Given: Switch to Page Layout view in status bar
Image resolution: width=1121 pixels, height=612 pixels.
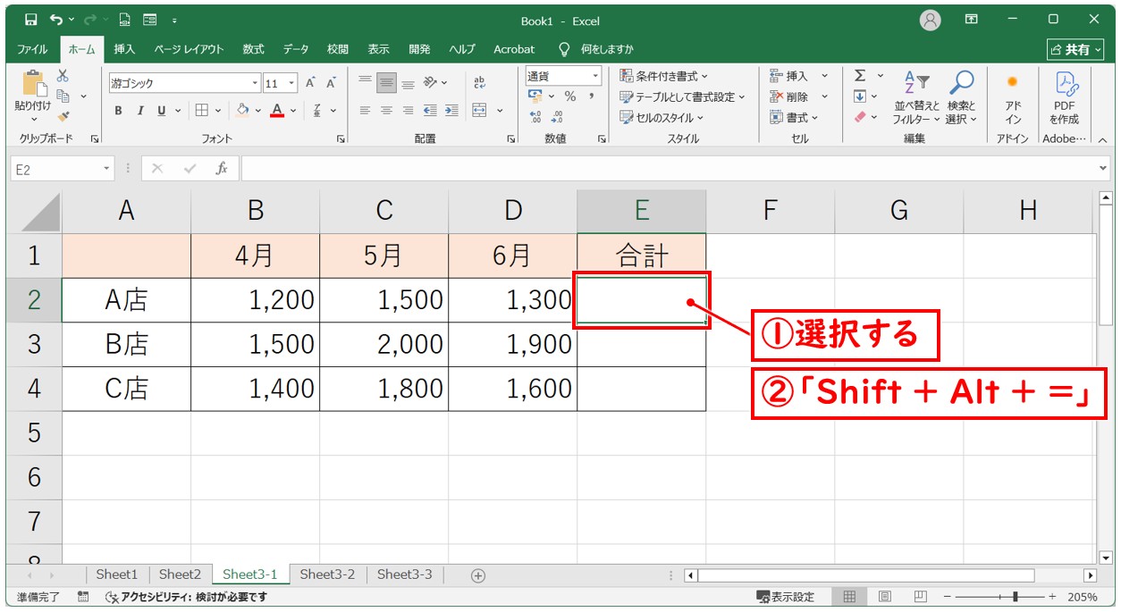Looking at the screenshot, I should (x=885, y=597).
